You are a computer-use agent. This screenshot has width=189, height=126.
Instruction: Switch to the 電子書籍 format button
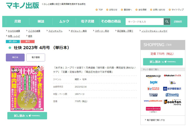click(36, 58)
